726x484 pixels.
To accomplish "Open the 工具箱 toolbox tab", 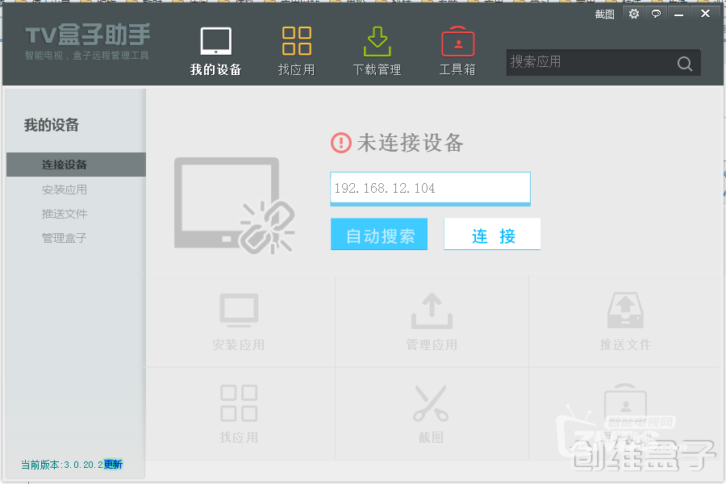I will point(457,52).
